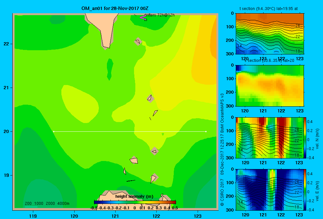This screenshot has height=219, width=323.
Task: Click the depth scale '200 1000 2000 4000m' label
Action: [x=47, y=204]
